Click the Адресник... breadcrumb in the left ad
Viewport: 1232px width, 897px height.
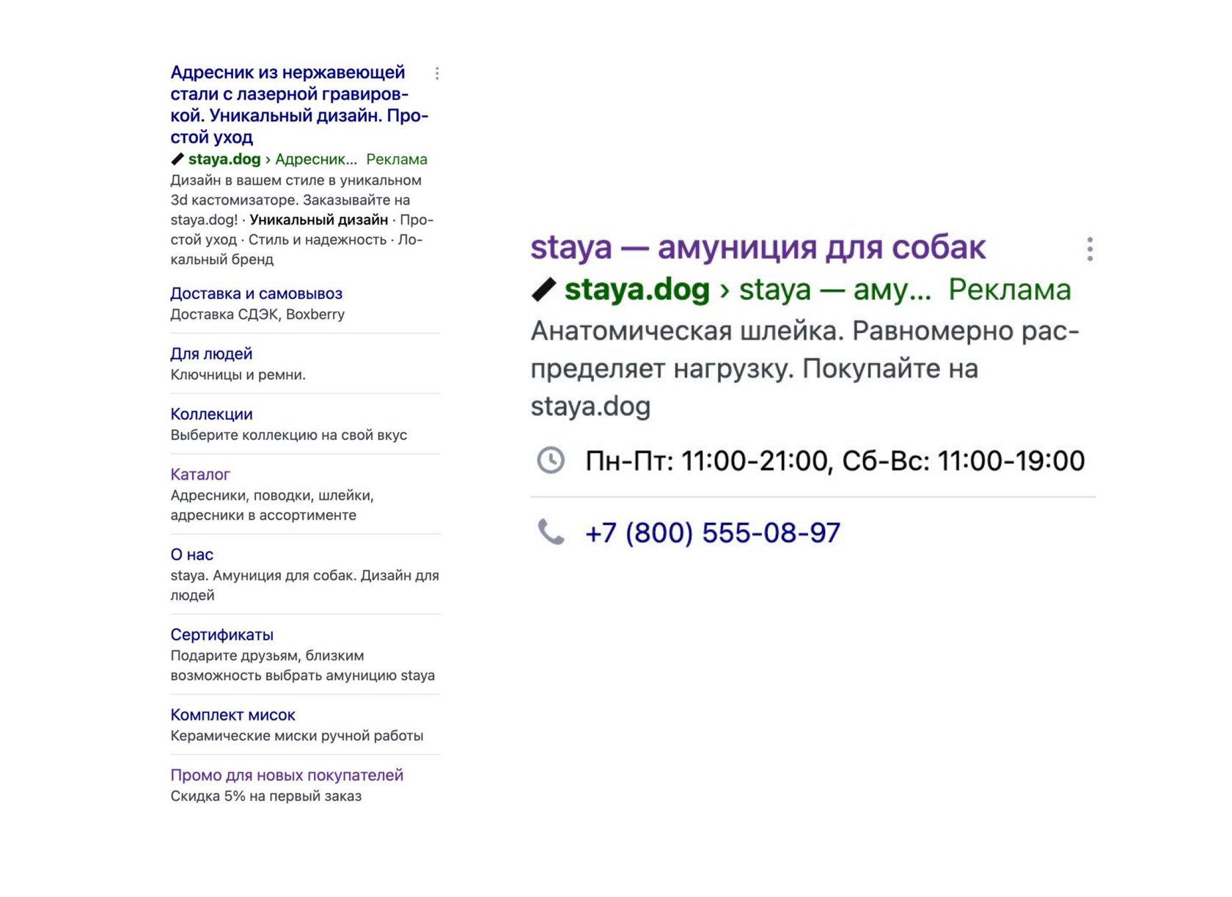point(316,159)
